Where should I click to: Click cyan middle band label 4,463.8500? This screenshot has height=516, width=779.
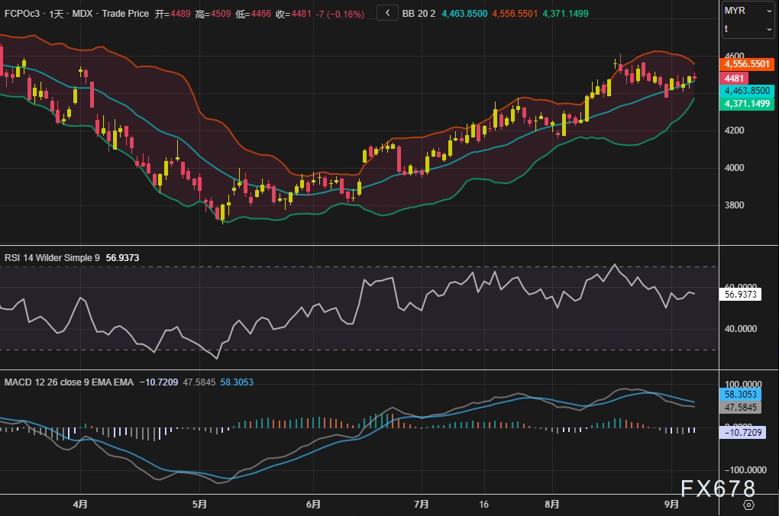coord(748,90)
